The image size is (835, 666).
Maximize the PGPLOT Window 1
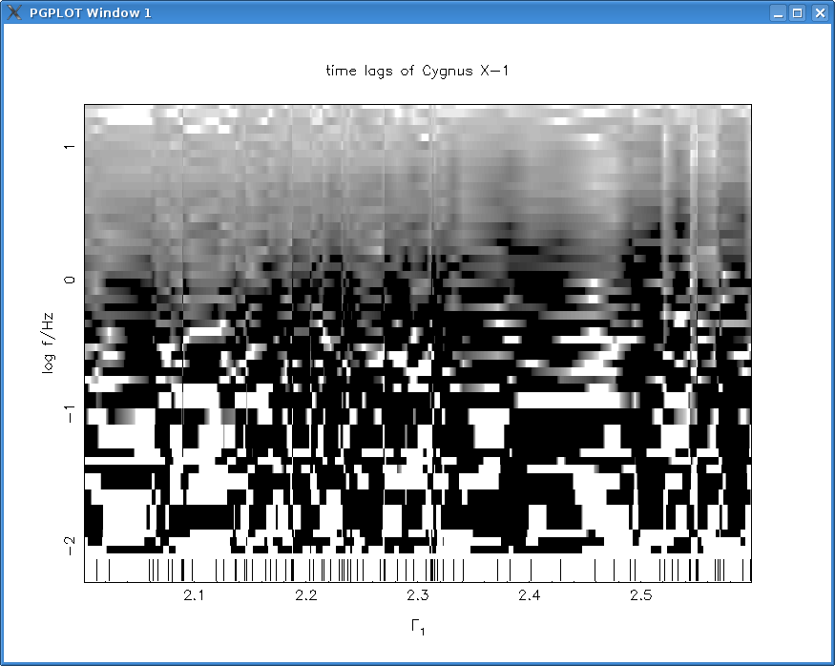click(797, 12)
